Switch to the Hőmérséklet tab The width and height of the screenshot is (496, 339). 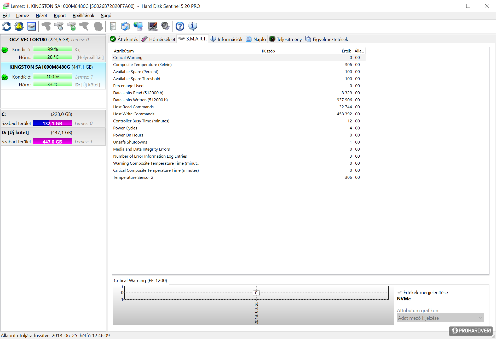(158, 39)
